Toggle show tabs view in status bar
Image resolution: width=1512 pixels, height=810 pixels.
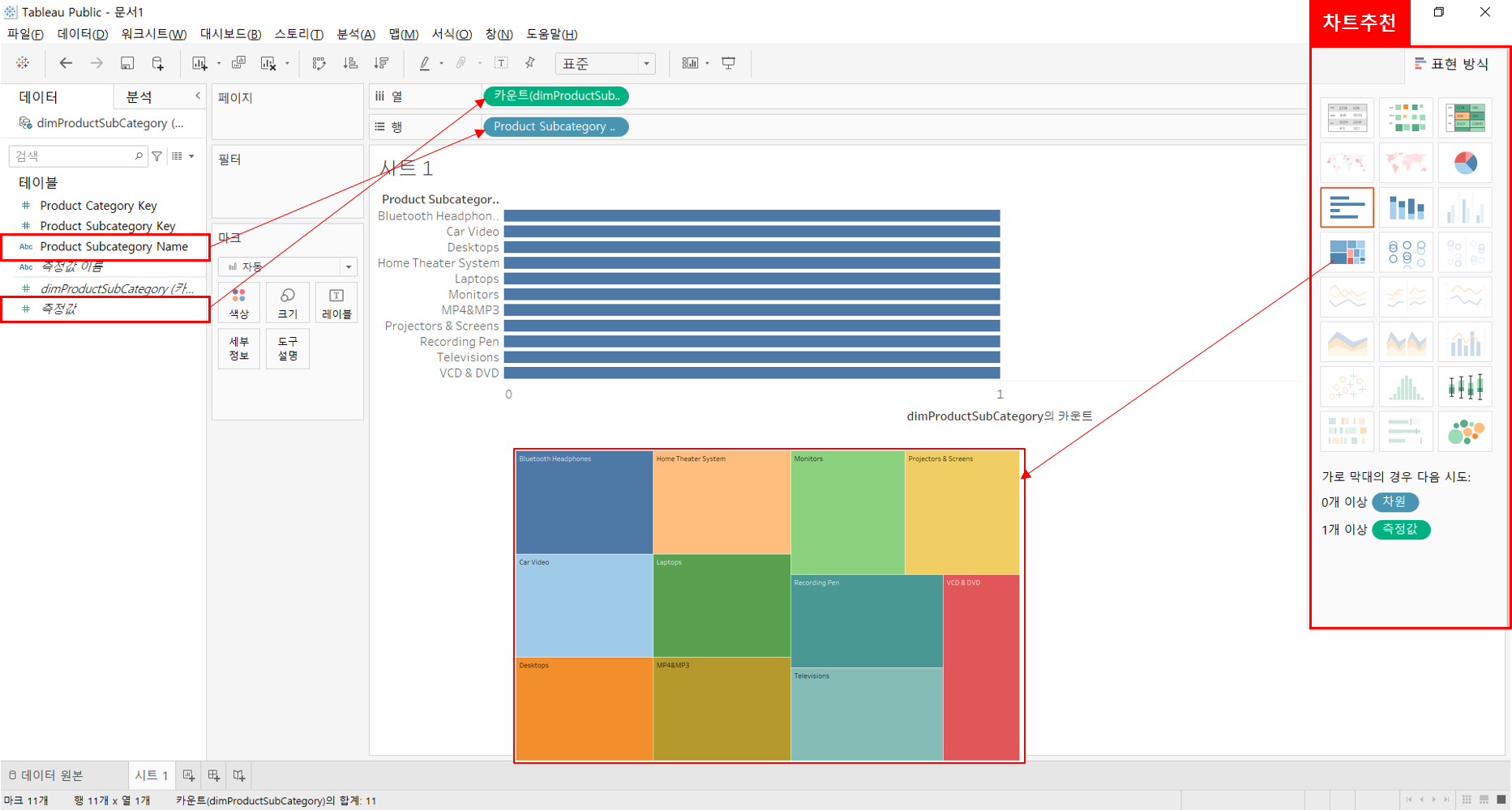tap(1501, 799)
